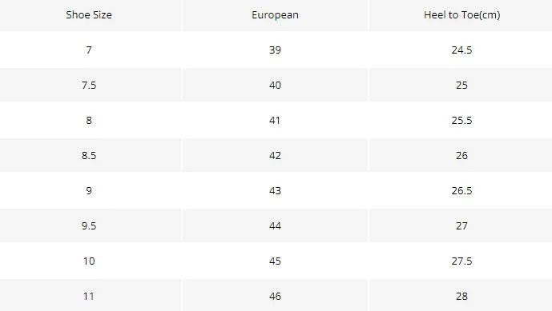This screenshot has width=552, height=311.
Task: Select shoe size 7 cell
Action: [89, 50]
